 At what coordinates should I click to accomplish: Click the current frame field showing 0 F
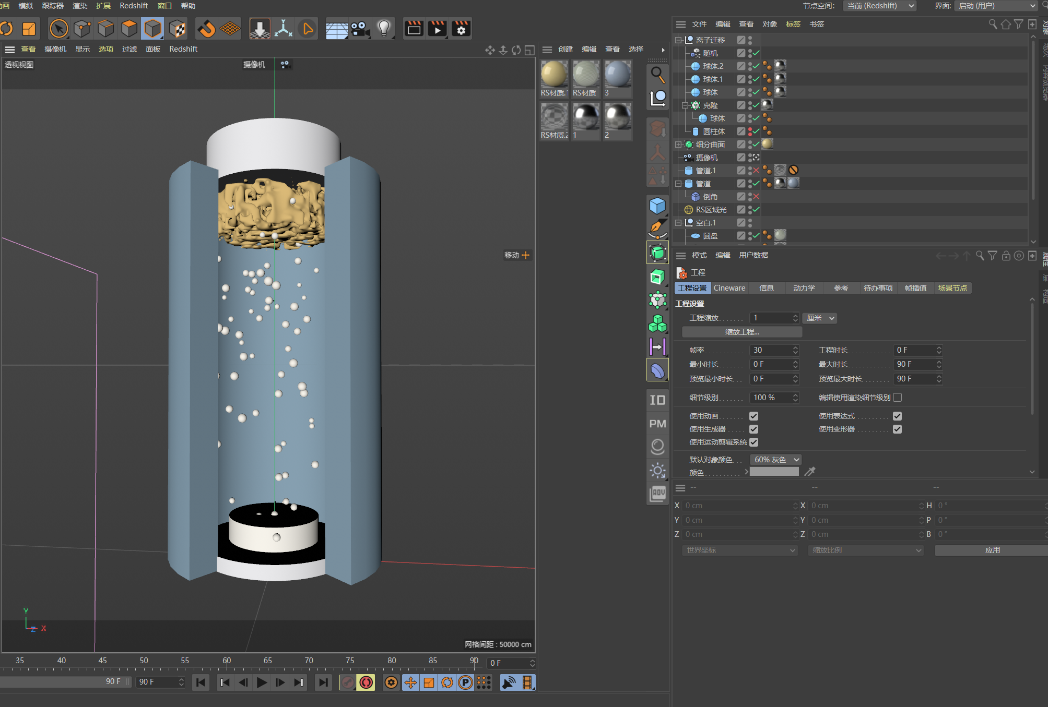[x=511, y=663]
